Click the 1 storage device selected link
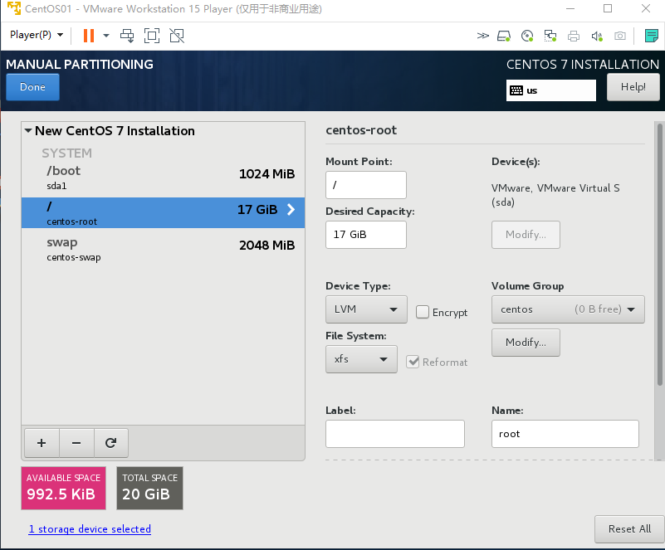The image size is (665, 550). (90, 528)
